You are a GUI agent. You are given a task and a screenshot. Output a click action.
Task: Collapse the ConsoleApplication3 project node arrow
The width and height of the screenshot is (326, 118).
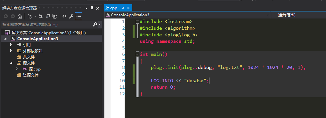(5, 39)
